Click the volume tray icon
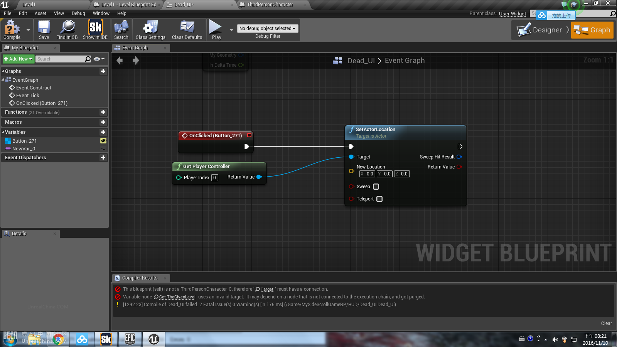Image resolution: width=617 pixels, height=347 pixels. (555, 340)
